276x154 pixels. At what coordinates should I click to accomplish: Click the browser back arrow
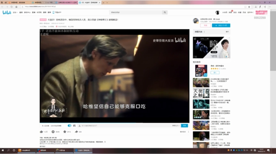tap(2, 6)
